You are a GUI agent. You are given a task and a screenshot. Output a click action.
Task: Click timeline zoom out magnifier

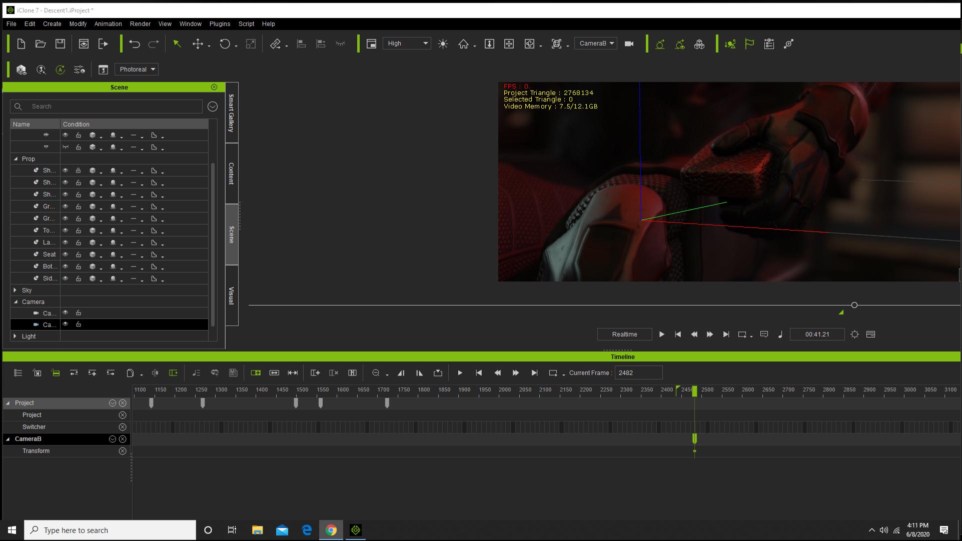pos(376,373)
